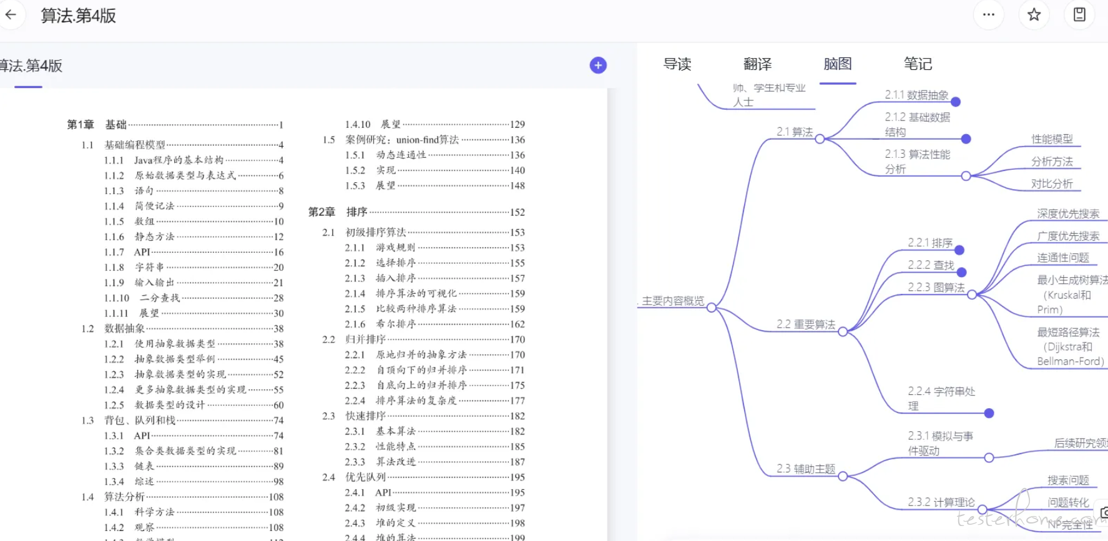Click the 2.4.1 API contents line
Image resolution: width=1108 pixels, height=541 pixels.
click(435, 492)
